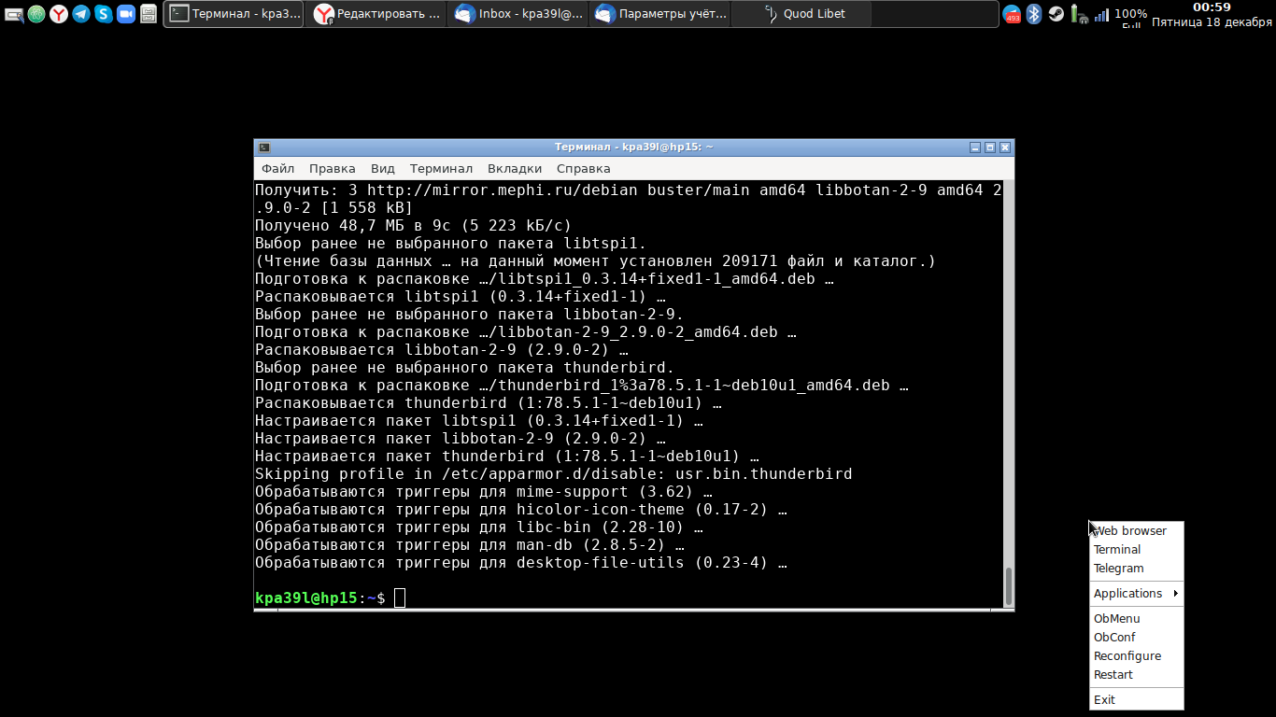Open Skype launcher icon
The height and width of the screenshot is (717, 1276).
point(104,14)
